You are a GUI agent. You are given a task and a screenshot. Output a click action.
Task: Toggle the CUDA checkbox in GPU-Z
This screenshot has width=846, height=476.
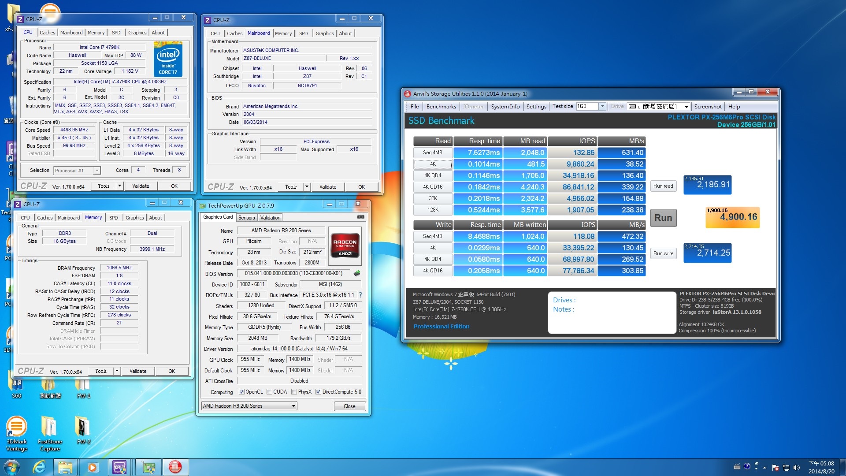point(269,391)
